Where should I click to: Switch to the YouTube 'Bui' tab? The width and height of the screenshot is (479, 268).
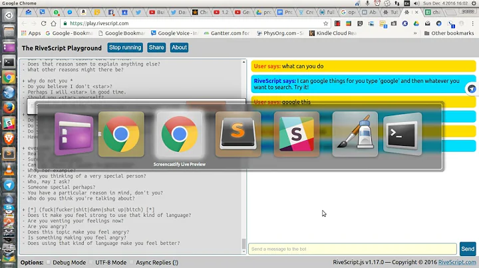(157, 12)
